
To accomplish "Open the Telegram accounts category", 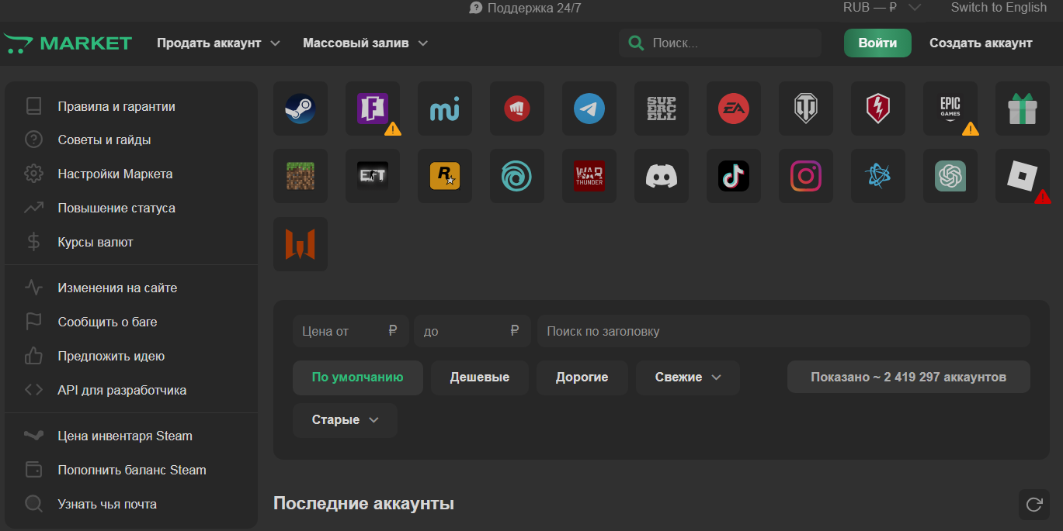I will point(589,109).
